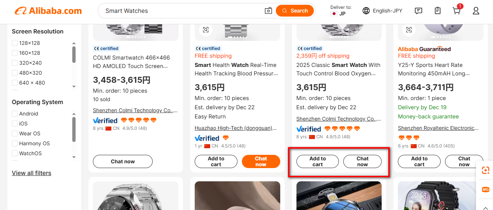Click the Smart Watches search field
The width and height of the screenshot is (493, 210).
[181, 11]
